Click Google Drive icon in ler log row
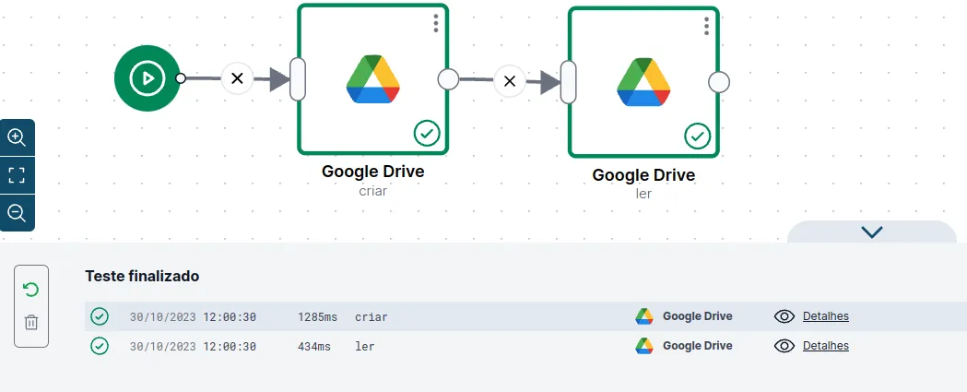Viewport: 967px width, 392px height. pos(643,346)
